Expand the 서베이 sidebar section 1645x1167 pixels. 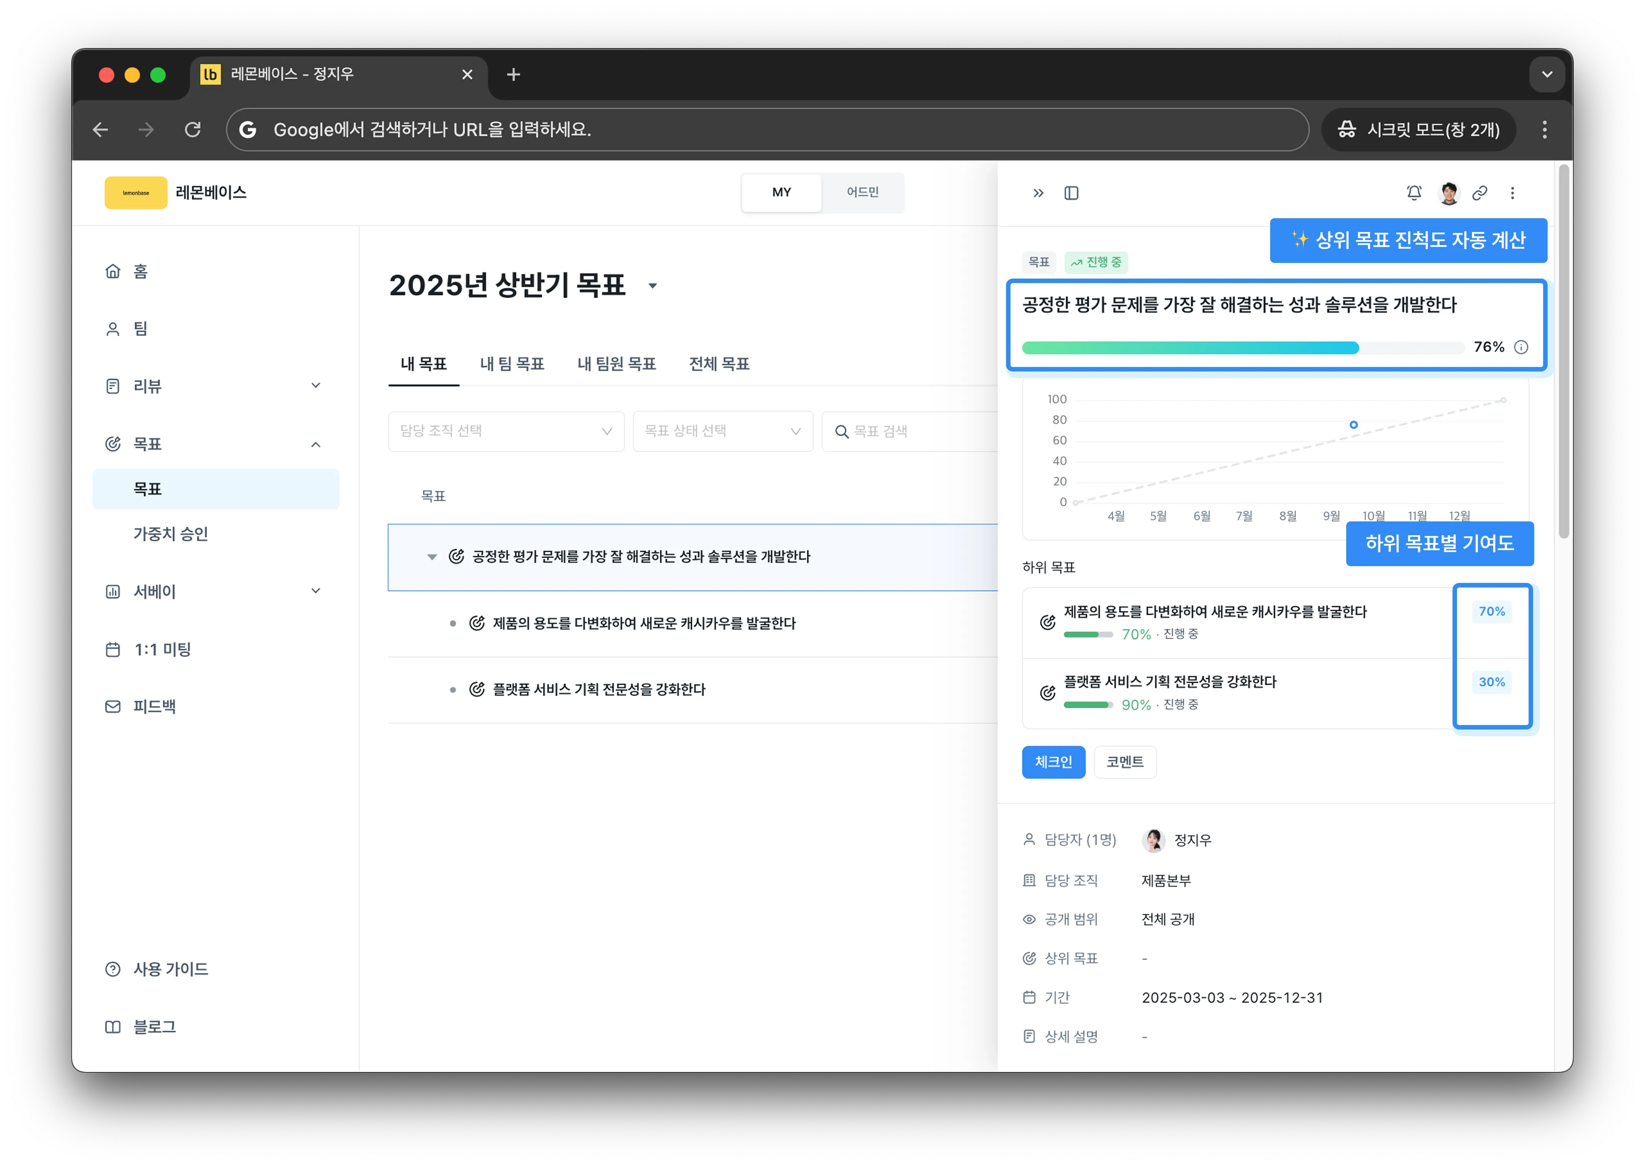point(316,592)
